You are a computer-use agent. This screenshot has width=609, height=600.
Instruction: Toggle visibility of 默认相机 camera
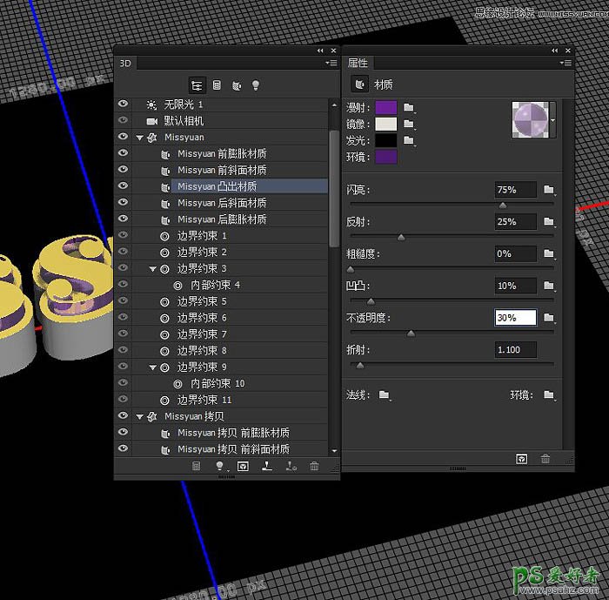tap(123, 120)
